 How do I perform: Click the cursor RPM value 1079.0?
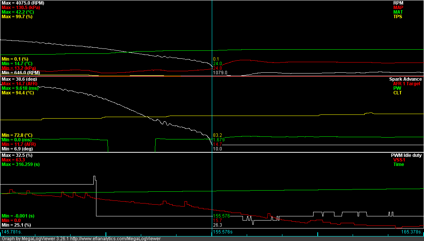tap(220, 73)
